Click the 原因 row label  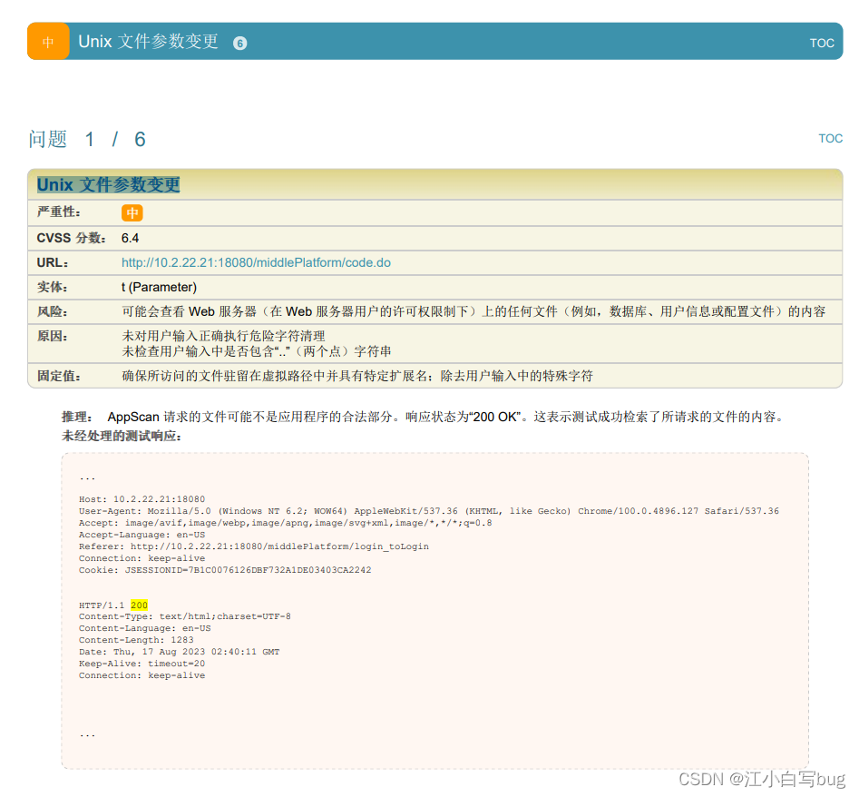(x=52, y=336)
